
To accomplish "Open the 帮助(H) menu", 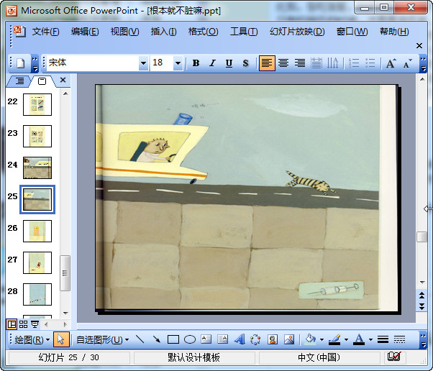I will coord(394,32).
